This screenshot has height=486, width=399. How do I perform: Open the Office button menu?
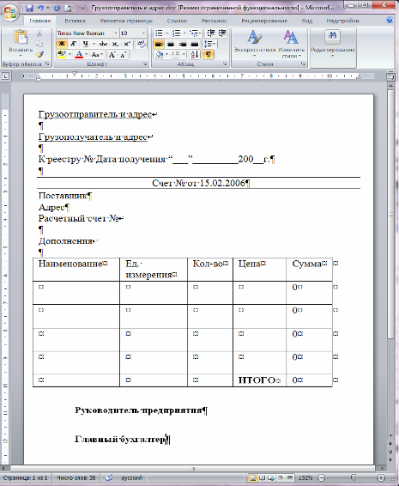(10, 12)
